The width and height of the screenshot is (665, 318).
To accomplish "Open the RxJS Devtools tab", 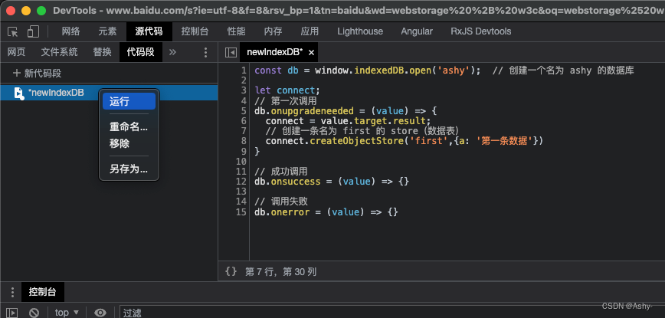I will coord(481,31).
